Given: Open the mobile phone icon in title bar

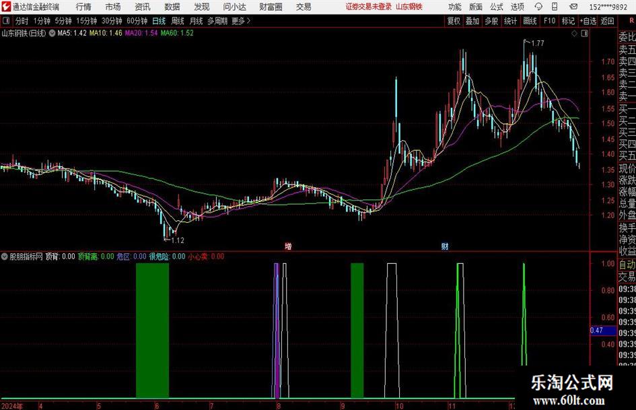Looking at the screenshot, I should tap(555, 7).
